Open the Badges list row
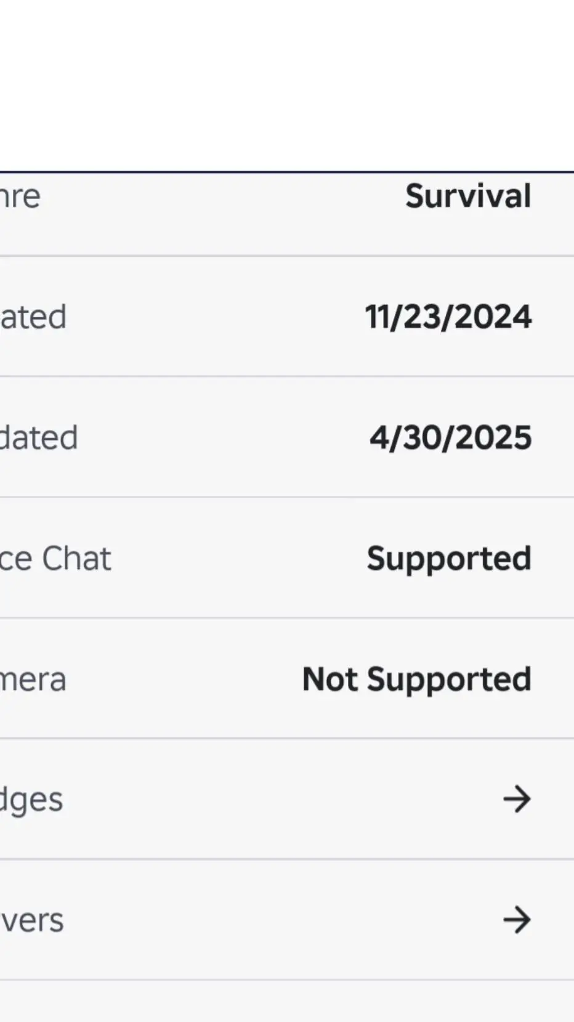This screenshot has width=574, height=1022. tap(287, 799)
